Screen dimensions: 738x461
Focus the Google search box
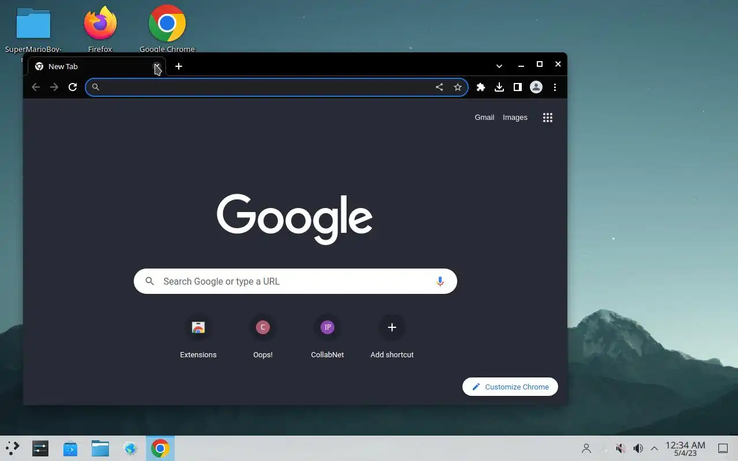(x=295, y=281)
